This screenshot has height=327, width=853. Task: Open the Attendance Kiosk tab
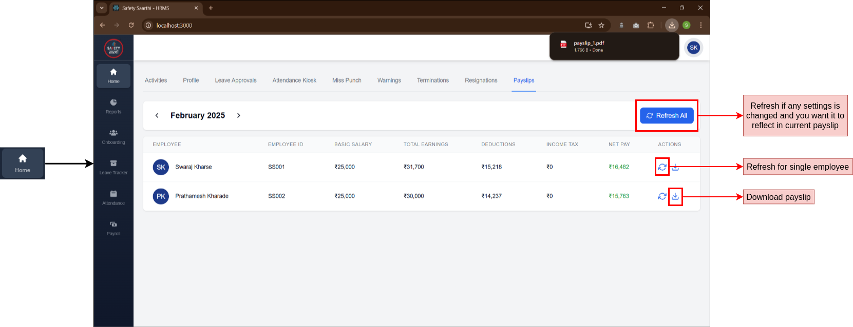[294, 80]
